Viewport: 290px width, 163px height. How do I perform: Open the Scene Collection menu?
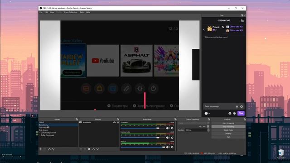pyautogui.click(x=70, y=12)
